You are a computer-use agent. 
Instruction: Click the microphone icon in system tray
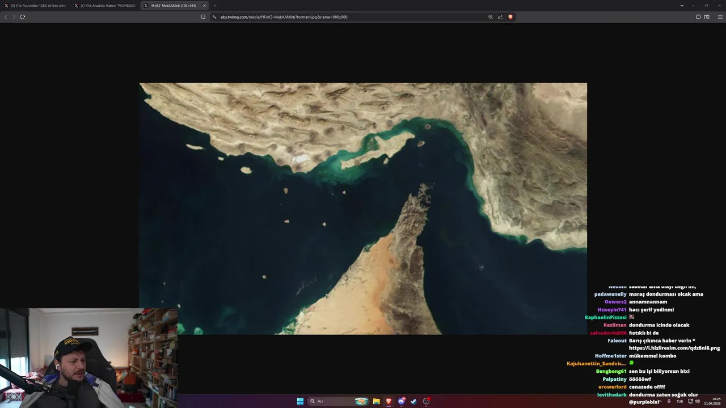(x=669, y=401)
